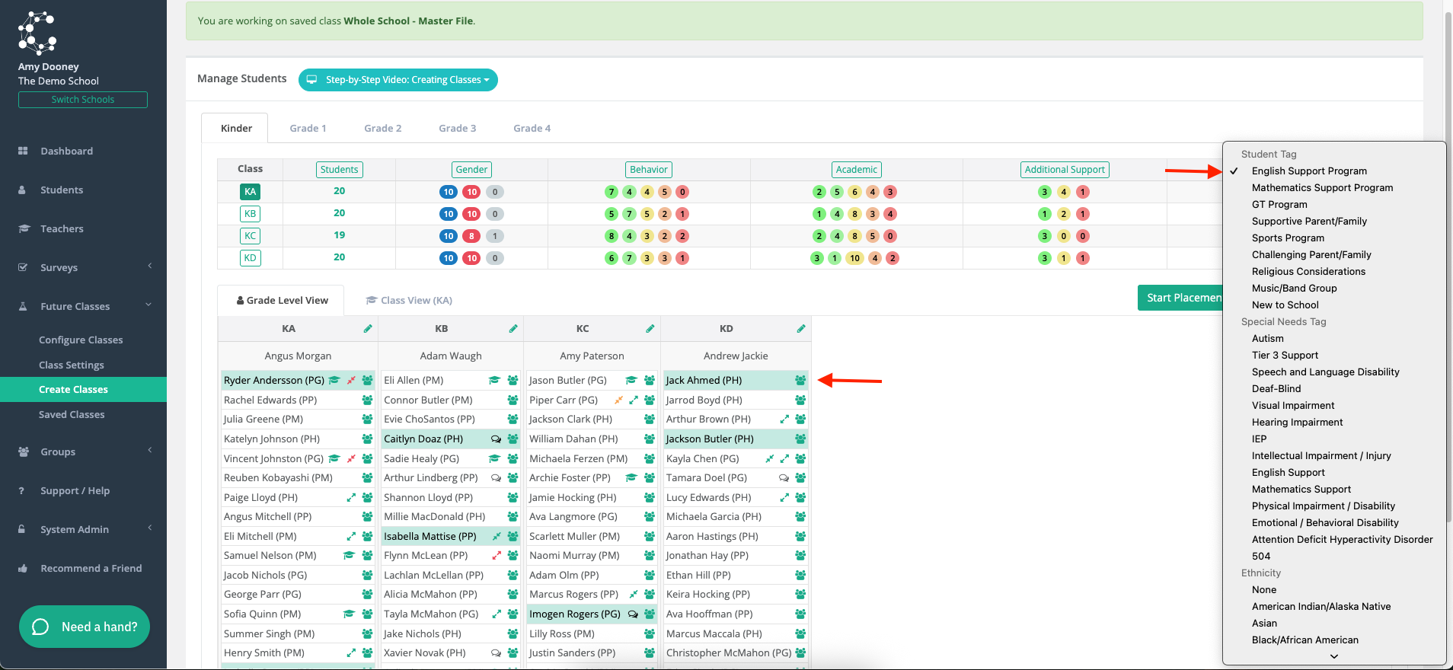This screenshot has height=670, width=1453.
Task: Click the green arrows icon beside Paige Lloyd
Action: pos(351,497)
